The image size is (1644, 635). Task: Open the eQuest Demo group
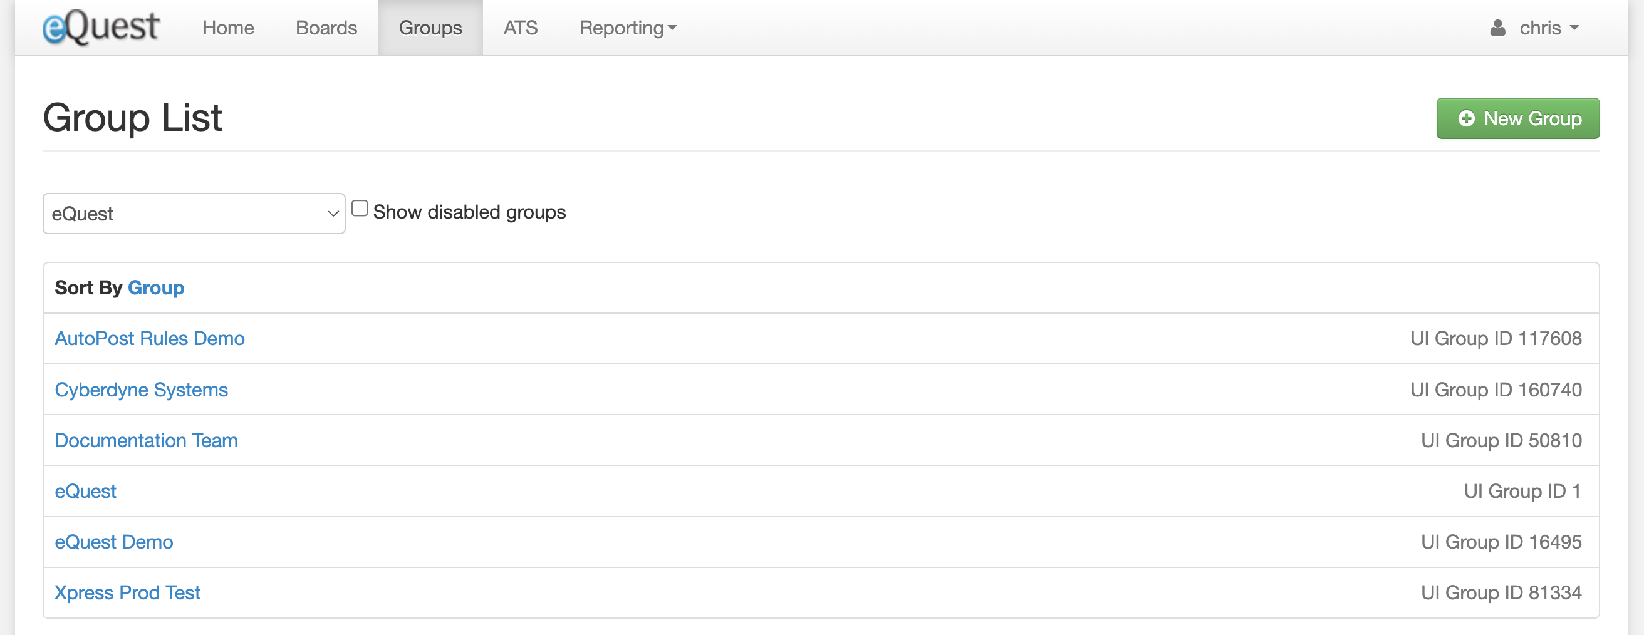113,542
